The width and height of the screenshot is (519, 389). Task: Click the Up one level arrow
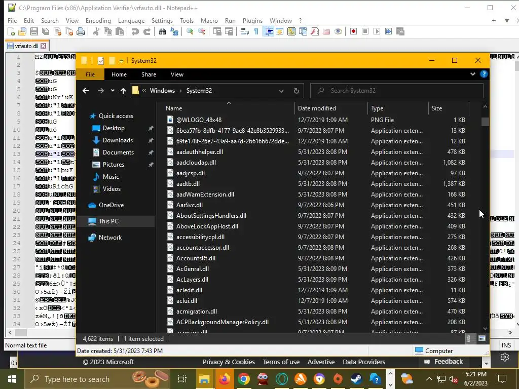pos(123,91)
